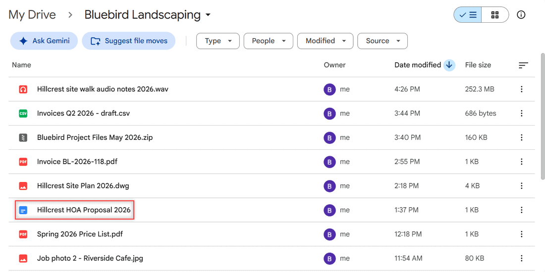This screenshot has height=272, width=545.
Task: Click the 3:44 PM modified time
Action: point(407,113)
